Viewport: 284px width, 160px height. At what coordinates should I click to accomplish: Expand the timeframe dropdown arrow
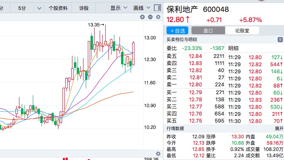pos(39,8)
